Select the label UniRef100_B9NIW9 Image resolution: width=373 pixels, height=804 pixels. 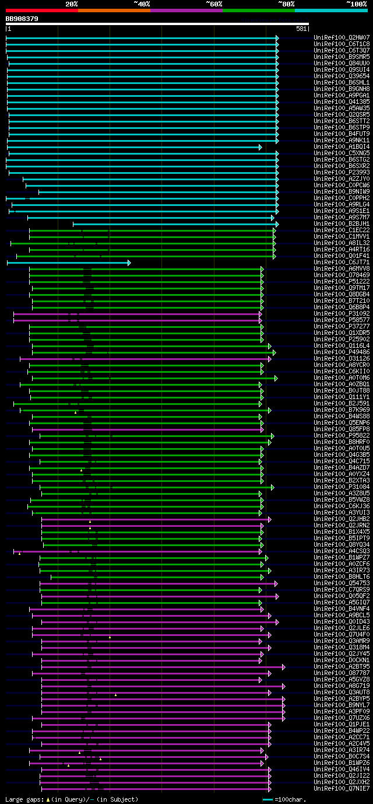[342, 192]
